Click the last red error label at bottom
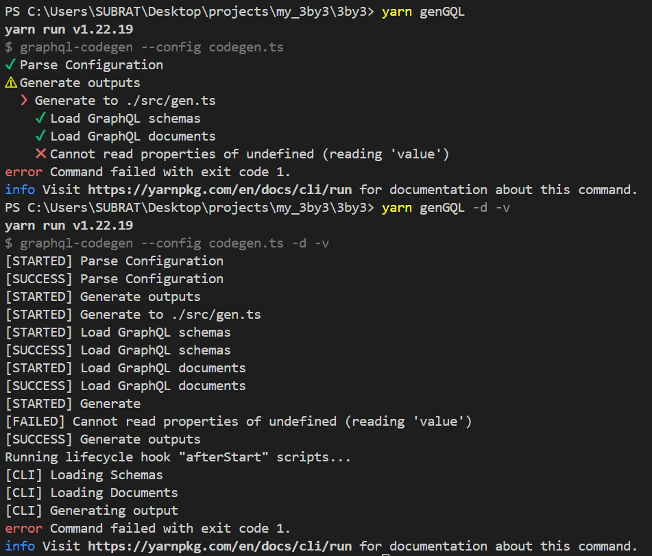This screenshot has width=652, height=556. pyautogui.click(x=24, y=528)
